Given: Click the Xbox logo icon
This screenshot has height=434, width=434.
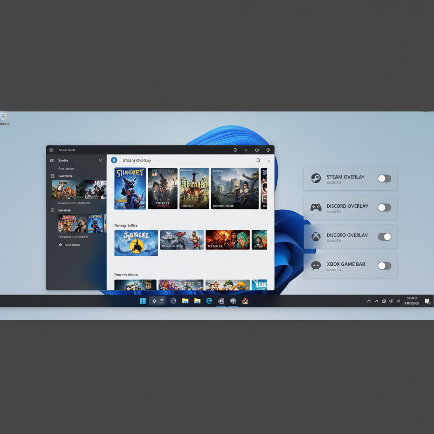Looking at the screenshot, I should [x=316, y=236].
